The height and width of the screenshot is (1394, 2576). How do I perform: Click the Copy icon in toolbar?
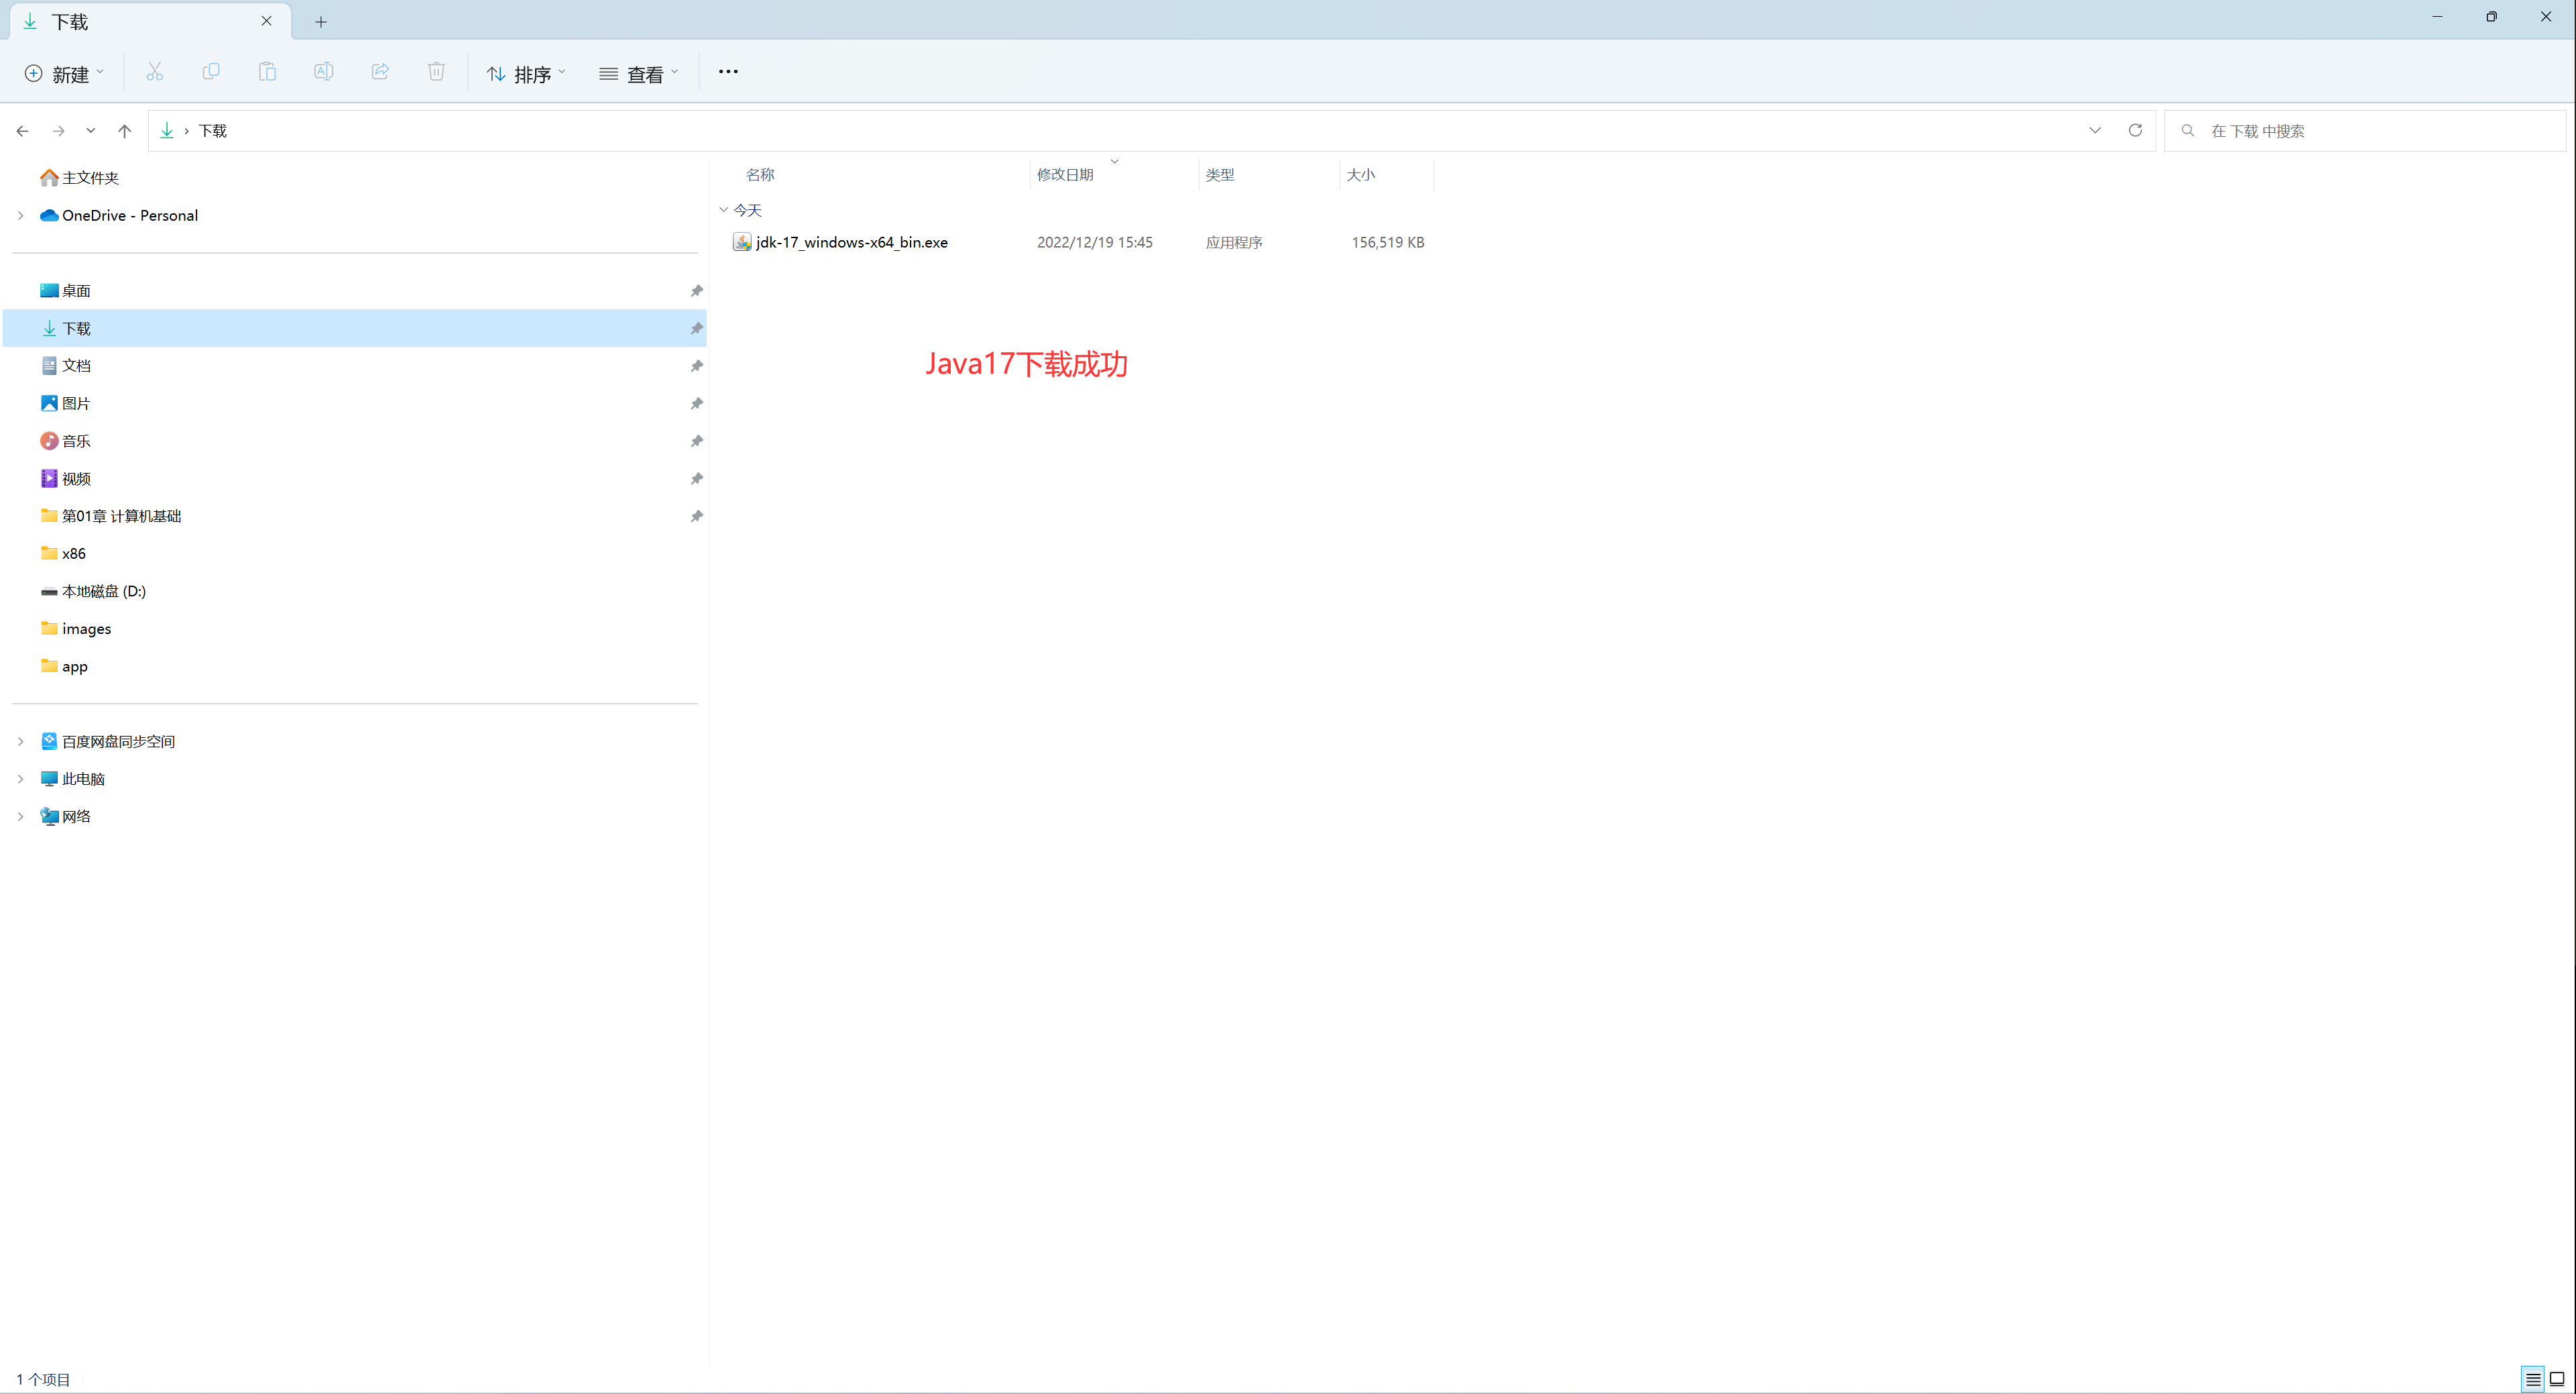coord(211,72)
